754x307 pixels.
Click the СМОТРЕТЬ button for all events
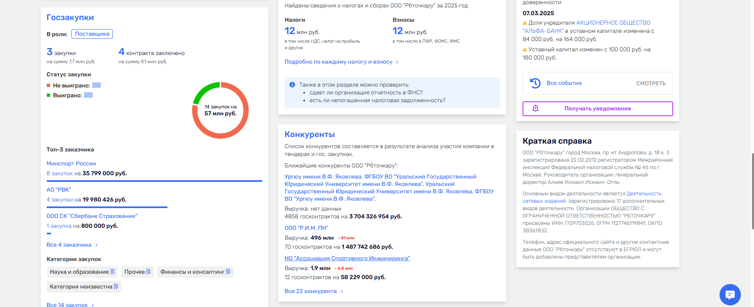(651, 83)
